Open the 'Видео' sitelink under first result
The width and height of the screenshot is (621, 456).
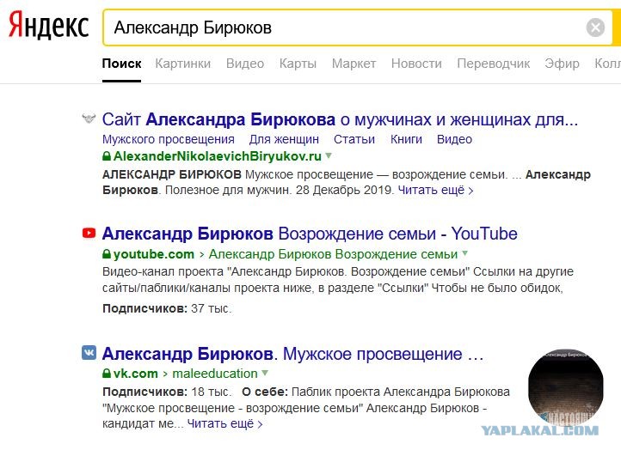pos(454,139)
